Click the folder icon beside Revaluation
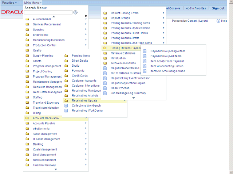The image size is (233, 174). [105, 58]
